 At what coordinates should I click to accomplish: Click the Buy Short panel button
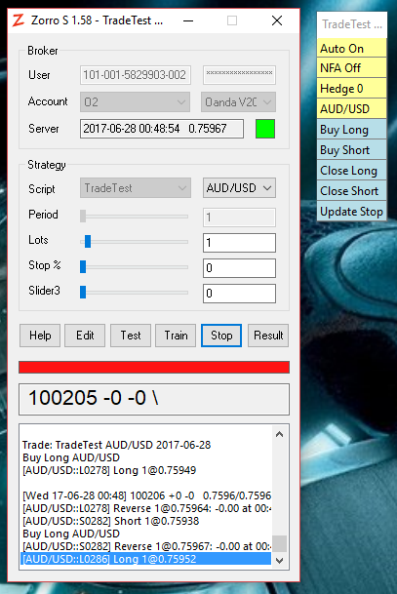(x=351, y=150)
